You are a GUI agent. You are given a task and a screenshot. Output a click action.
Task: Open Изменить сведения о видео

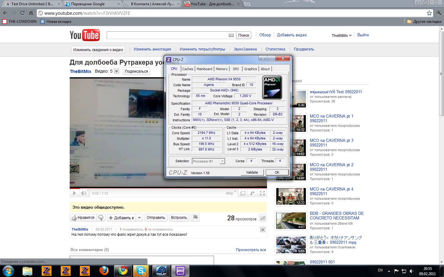click(98, 50)
